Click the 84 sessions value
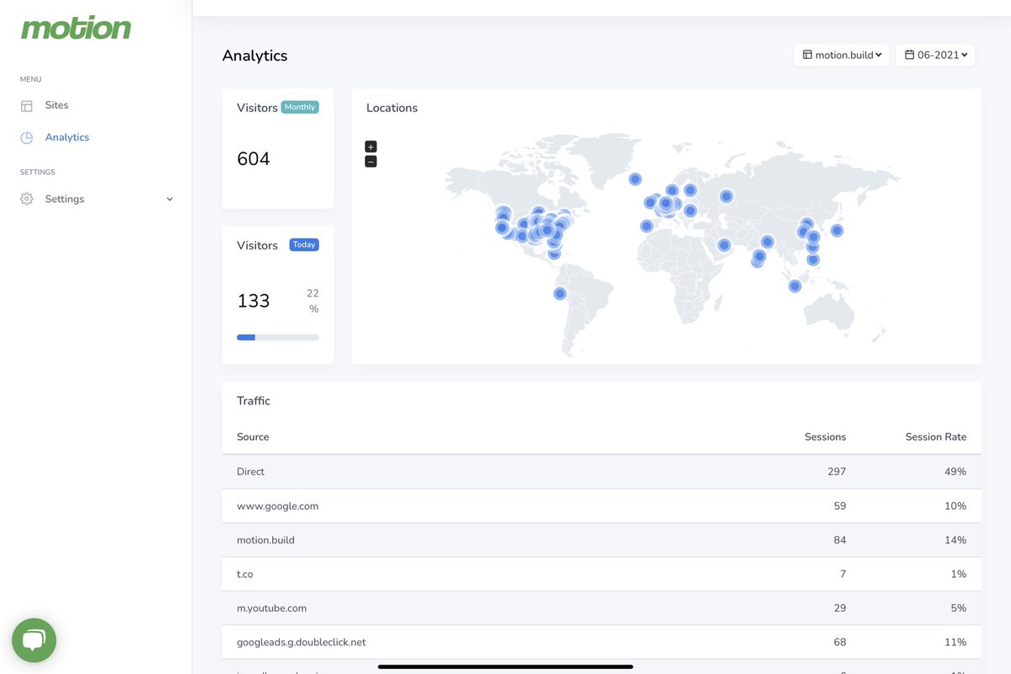1011x674 pixels. [x=839, y=540]
